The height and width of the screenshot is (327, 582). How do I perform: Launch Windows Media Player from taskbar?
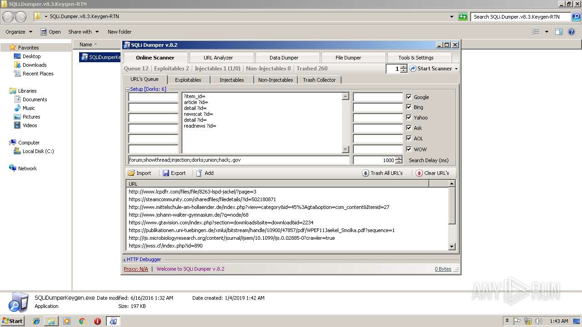pos(67,321)
